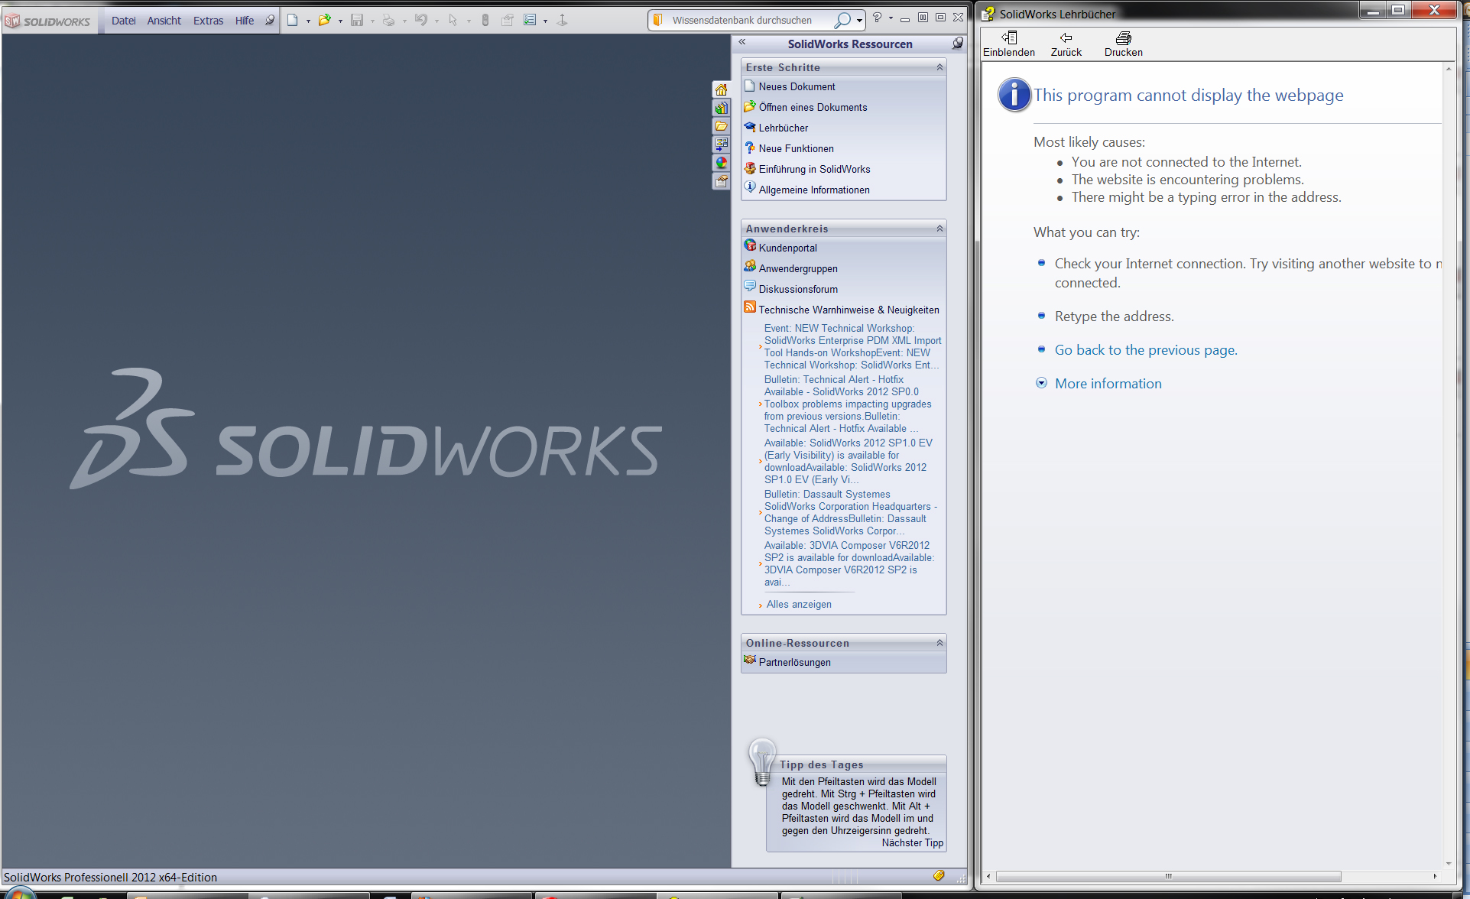The width and height of the screenshot is (1470, 899).
Task: Open New document dropdown arrow
Action: pyautogui.click(x=308, y=21)
